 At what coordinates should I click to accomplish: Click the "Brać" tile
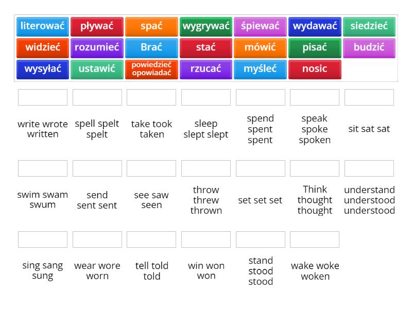pos(151,47)
